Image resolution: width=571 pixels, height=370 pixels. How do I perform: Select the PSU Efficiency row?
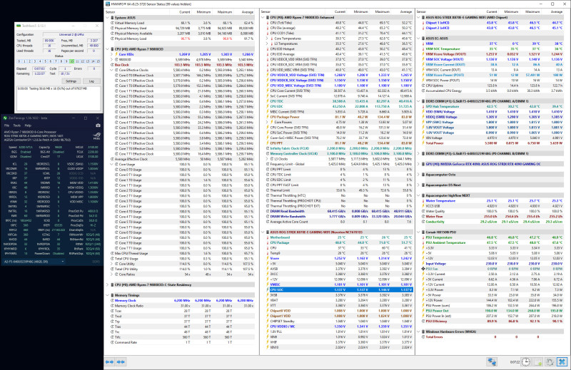[492, 322]
